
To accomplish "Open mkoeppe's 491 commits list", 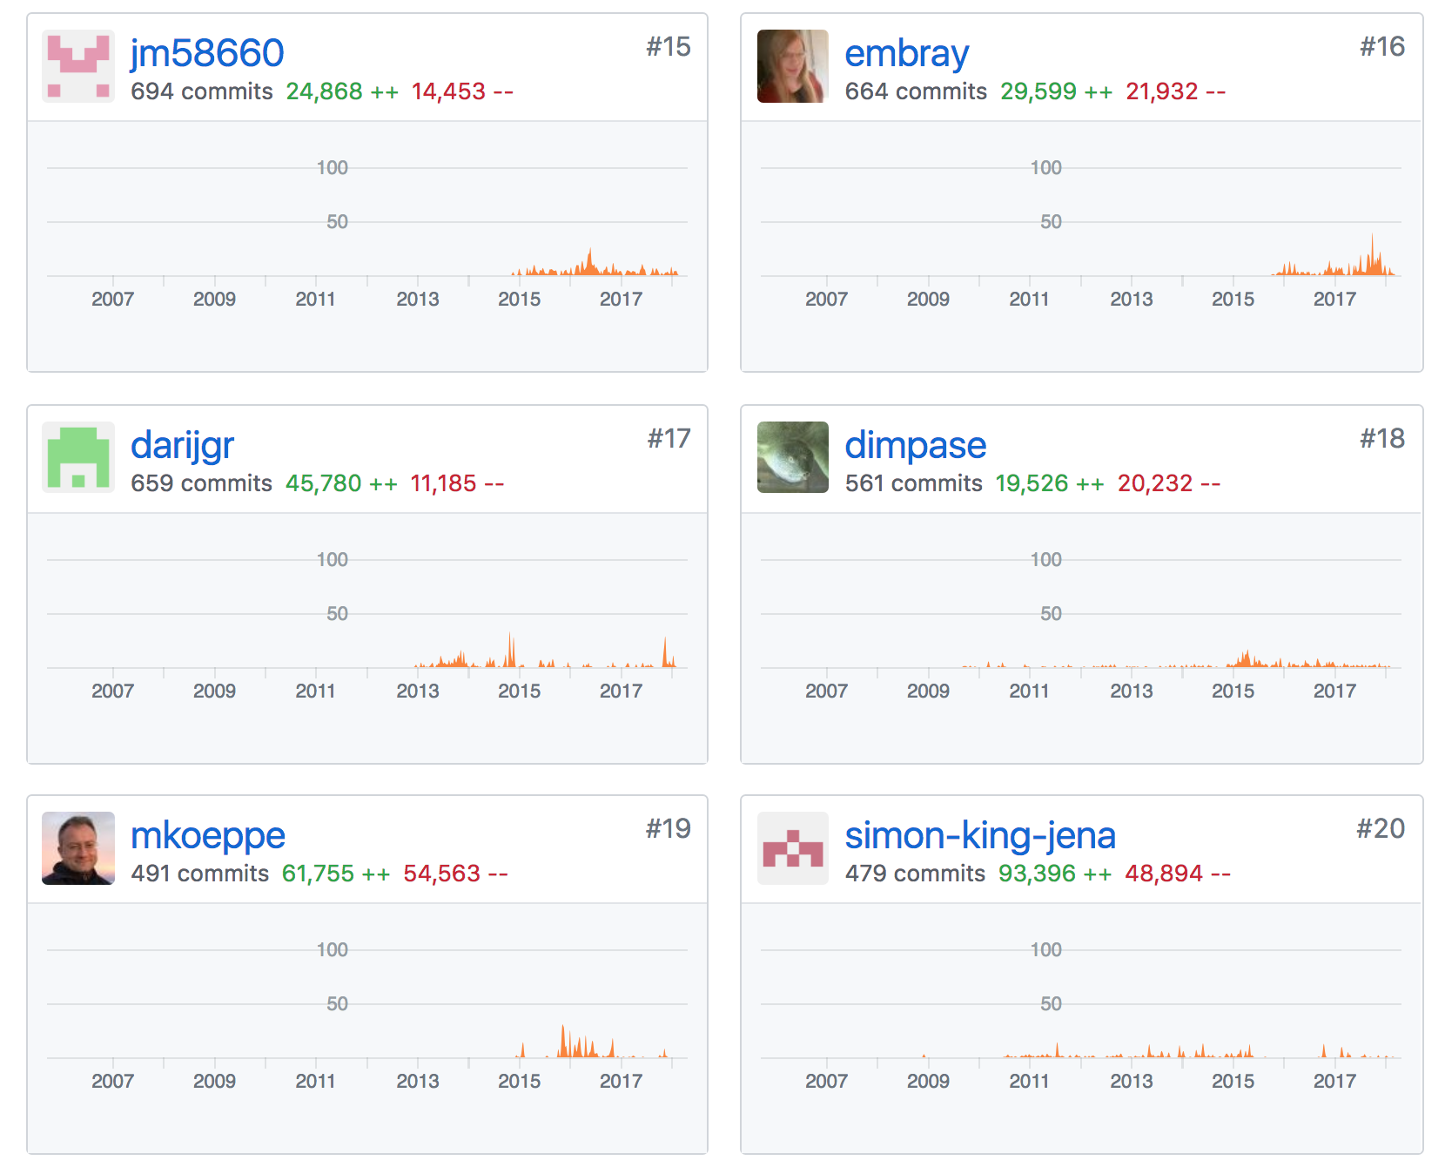I will (200, 874).
